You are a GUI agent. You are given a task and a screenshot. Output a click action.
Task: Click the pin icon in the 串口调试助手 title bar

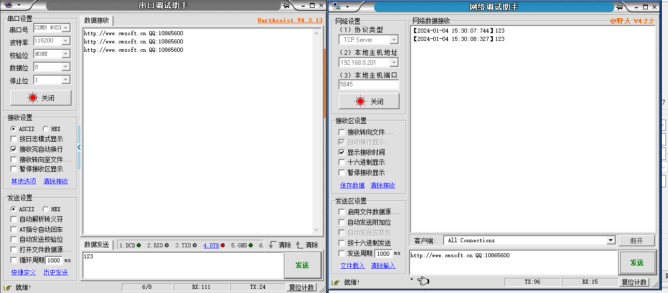click(x=286, y=5)
